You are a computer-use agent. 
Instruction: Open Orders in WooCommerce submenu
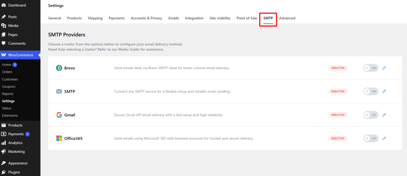point(7,72)
